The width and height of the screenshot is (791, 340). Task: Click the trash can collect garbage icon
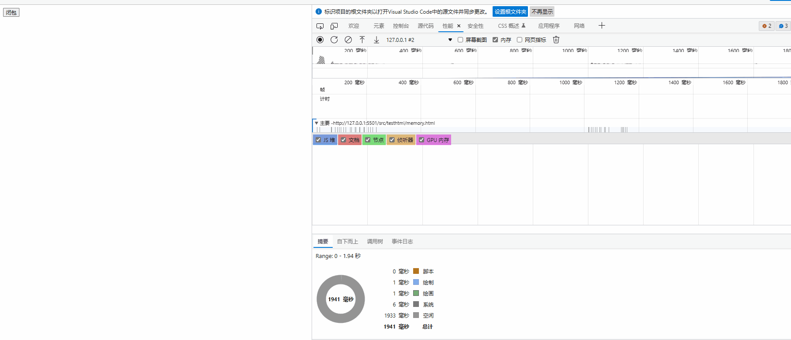point(556,40)
